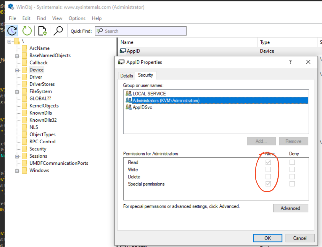Viewport: 322px width, 247px height.
Task: Click the KernelObjects folder icon
Action: click(25, 106)
